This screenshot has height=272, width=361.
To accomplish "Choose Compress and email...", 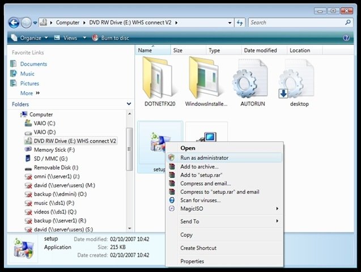I will 224,184.
